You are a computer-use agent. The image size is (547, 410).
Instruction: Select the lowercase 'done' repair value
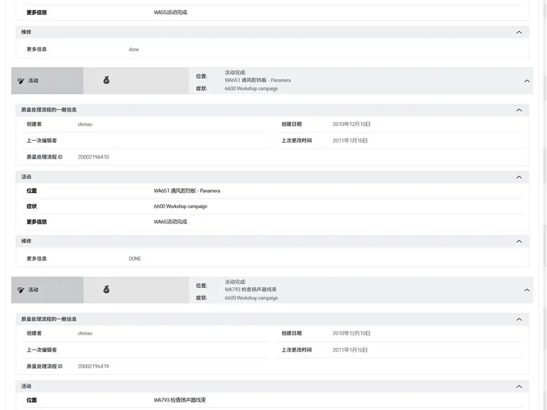(x=134, y=49)
